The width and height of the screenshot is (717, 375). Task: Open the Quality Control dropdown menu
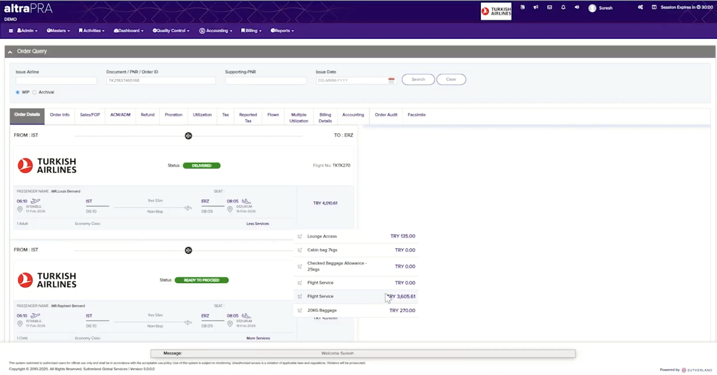coord(171,31)
